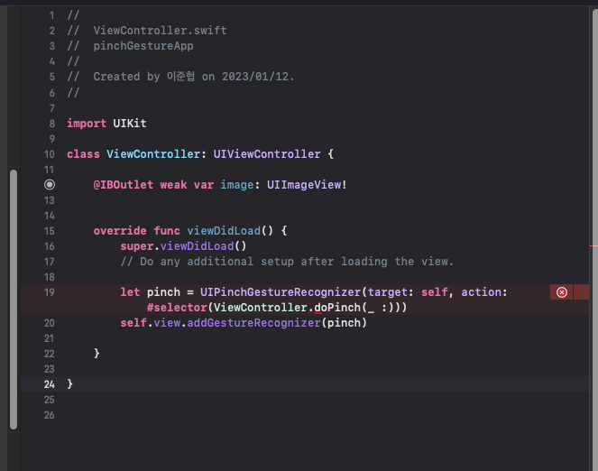Click 'viewDidLoad' call on line 16
The width and height of the screenshot is (598, 471).
click(197, 246)
